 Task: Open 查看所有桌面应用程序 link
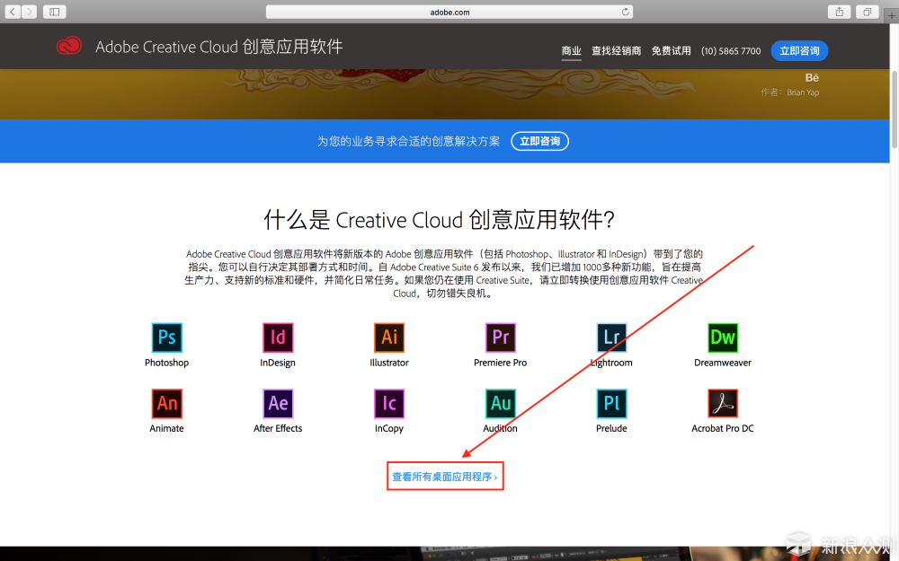click(x=445, y=477)
